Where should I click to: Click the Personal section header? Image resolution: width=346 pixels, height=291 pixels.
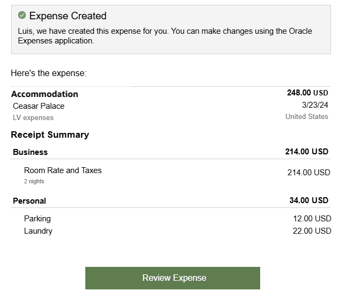[x=30, y=201]
